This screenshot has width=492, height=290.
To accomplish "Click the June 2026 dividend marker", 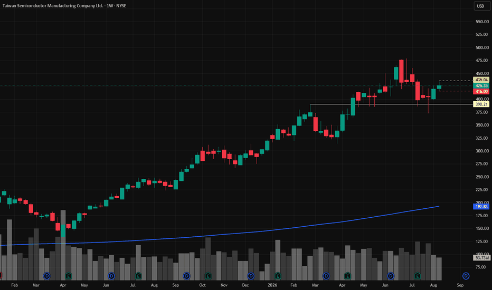I will click(x=390, y=276).
